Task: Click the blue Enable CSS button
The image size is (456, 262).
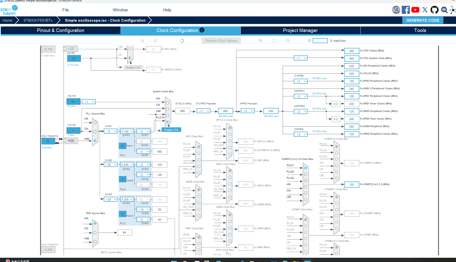Action: [x=171, y=130]
